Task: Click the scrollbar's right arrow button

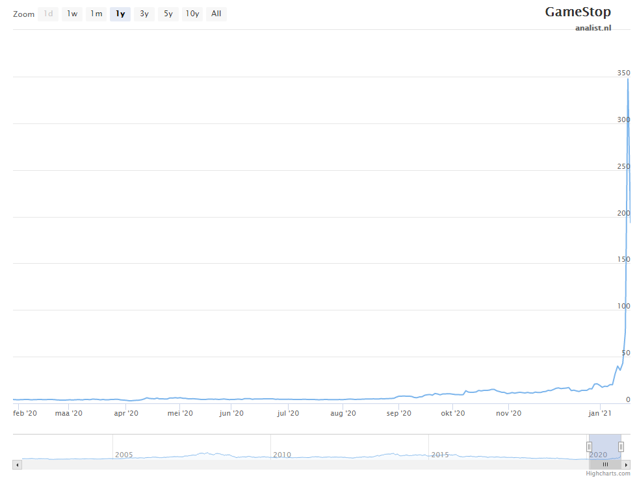Action: (x=625, y=464)
